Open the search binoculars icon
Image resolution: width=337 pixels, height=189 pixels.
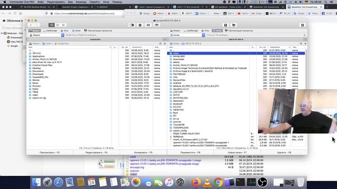[x=157, y=25]
